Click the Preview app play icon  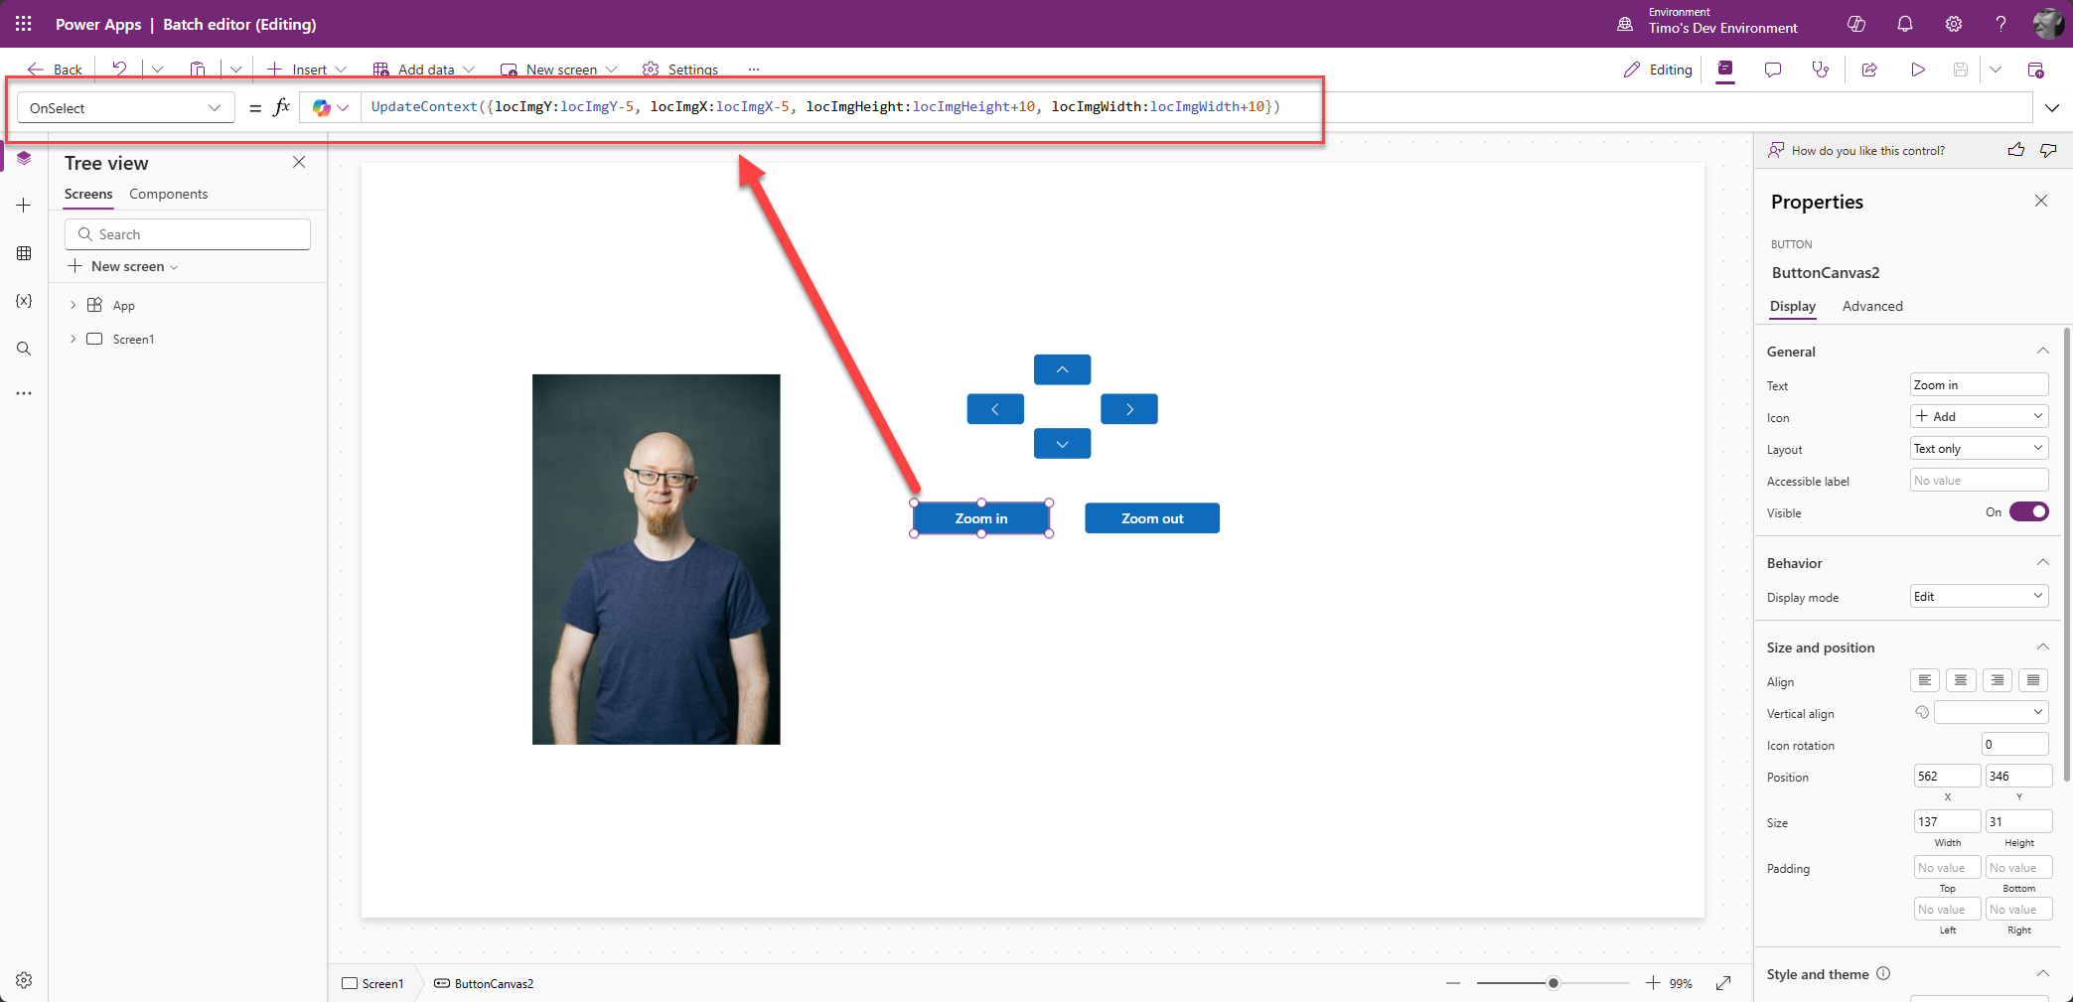1917,70
